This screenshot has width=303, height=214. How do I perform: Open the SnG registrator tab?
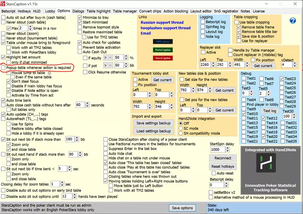coord(226,11)
